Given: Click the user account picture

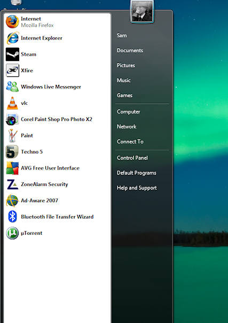Looking at the screenshot, I should (x=142, y=12).
